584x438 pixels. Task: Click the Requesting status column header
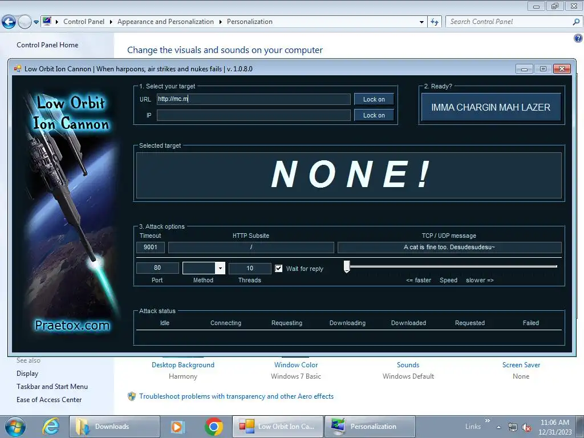click(x=287, y=323)
